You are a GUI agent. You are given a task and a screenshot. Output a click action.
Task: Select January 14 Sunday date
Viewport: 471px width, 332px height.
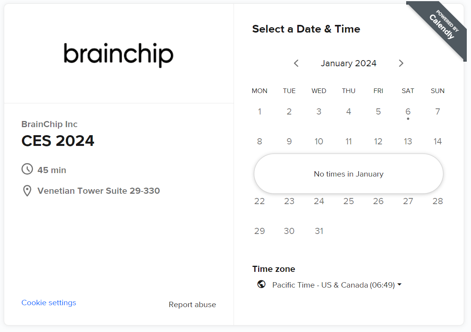click(437, 142)
